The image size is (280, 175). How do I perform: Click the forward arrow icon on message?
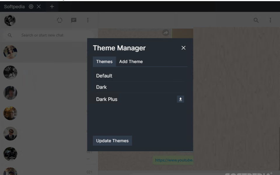(x=166, y=33)
